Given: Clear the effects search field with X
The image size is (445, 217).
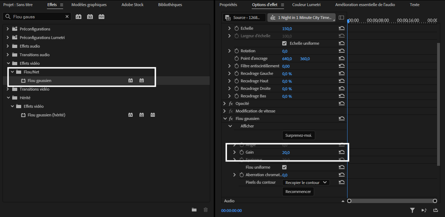Looking at the screenshot, I should [67, 17].
